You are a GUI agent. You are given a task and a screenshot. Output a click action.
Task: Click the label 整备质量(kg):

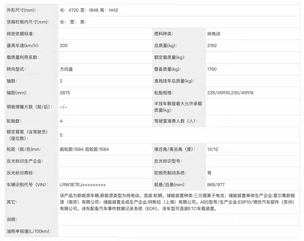tap(168, 69)
